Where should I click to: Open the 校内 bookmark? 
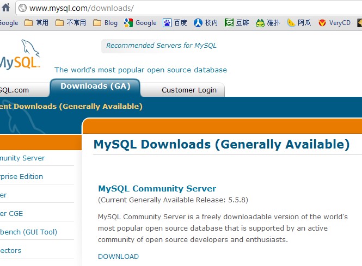[206, 23]
